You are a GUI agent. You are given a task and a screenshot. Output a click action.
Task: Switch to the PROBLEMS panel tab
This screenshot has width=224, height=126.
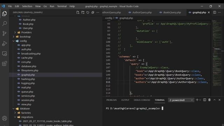click(111, 100)
